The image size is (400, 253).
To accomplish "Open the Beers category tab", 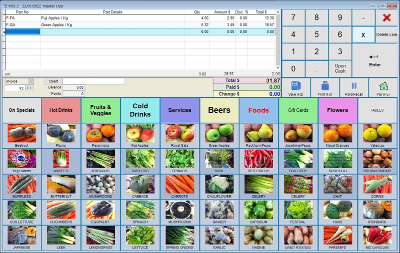I will point(219,110).
